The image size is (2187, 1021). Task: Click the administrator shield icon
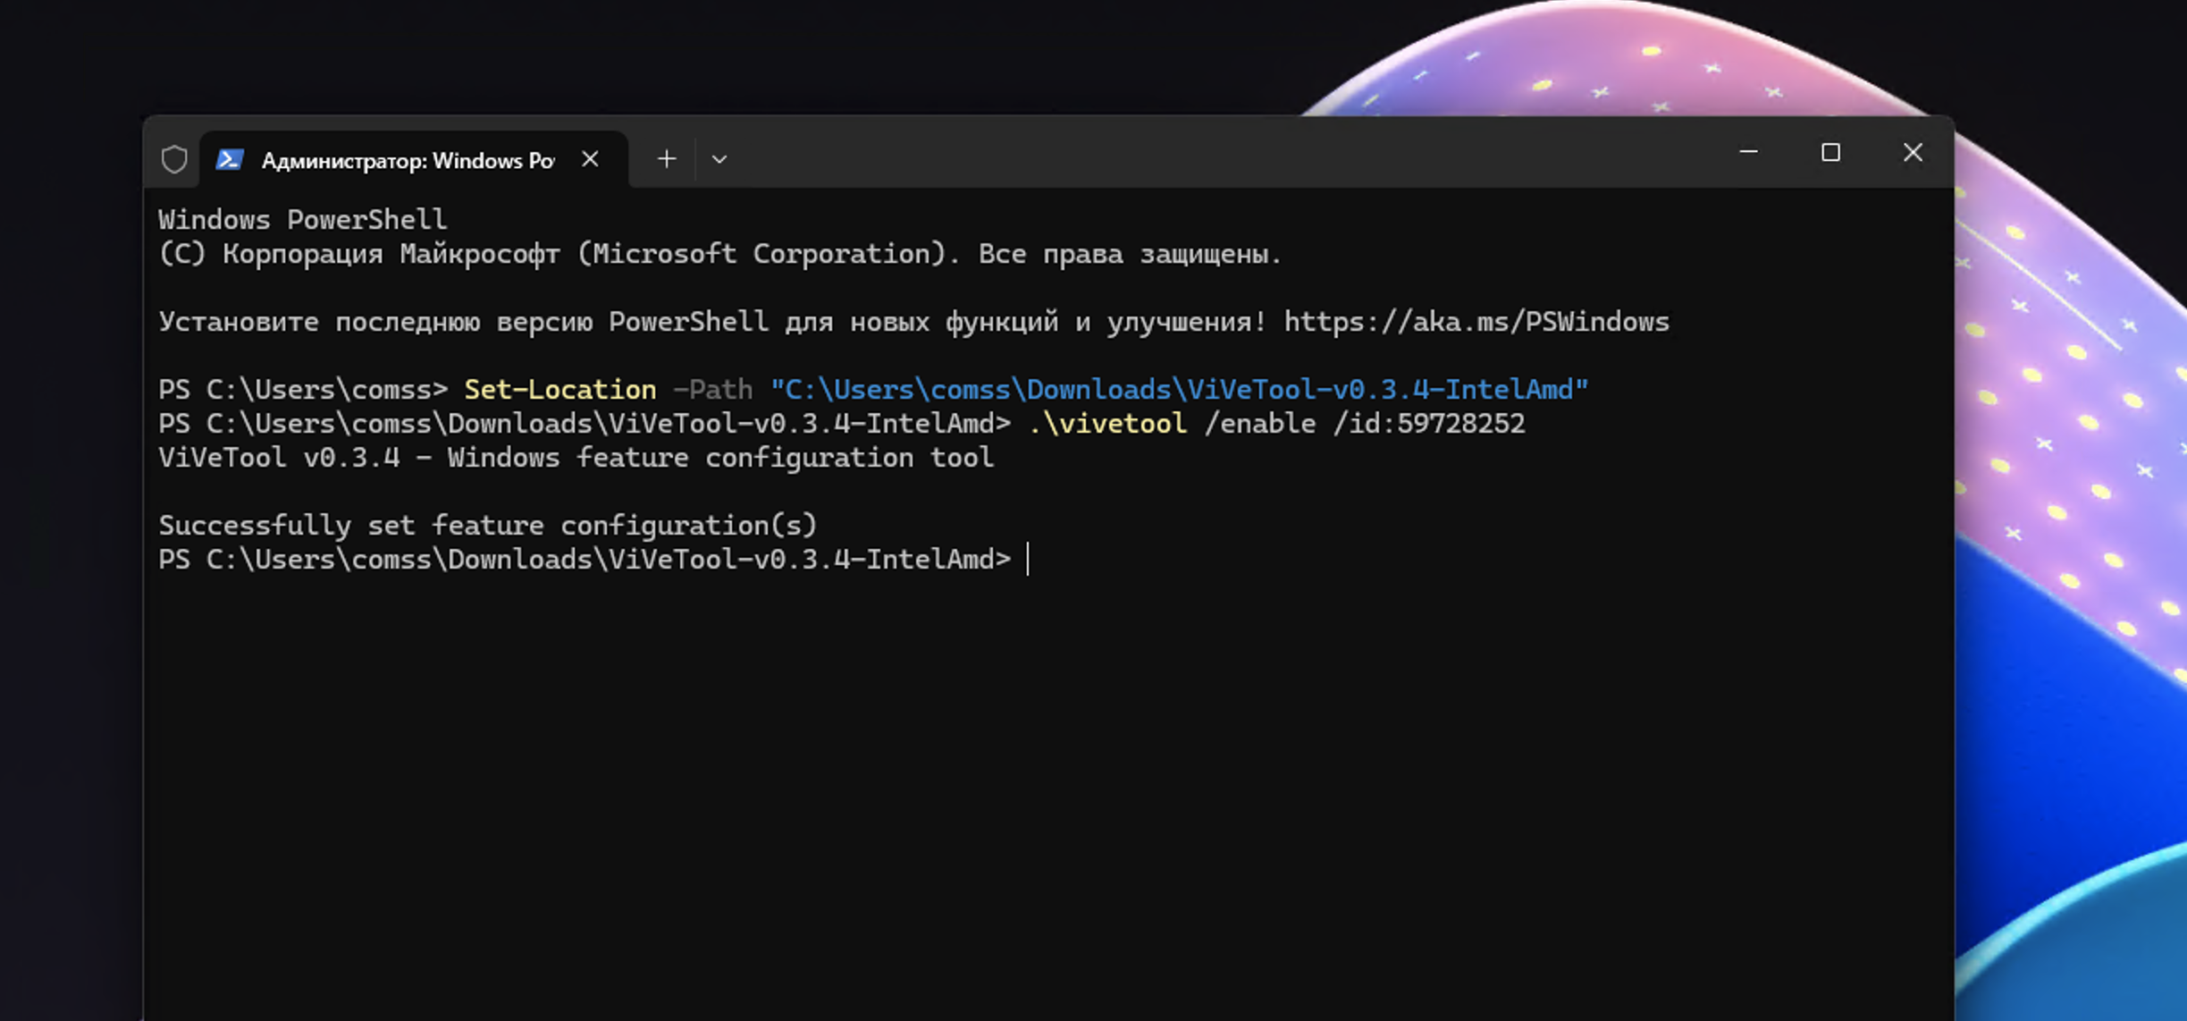(x=174, y=159)
